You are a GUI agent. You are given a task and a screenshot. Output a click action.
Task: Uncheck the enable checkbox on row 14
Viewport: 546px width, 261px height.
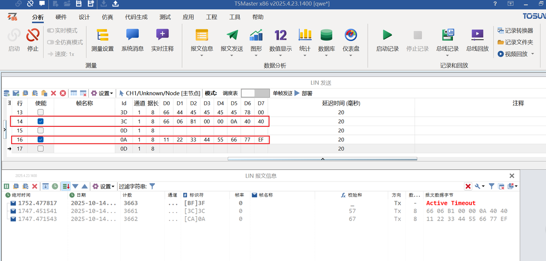coord(40,121)
